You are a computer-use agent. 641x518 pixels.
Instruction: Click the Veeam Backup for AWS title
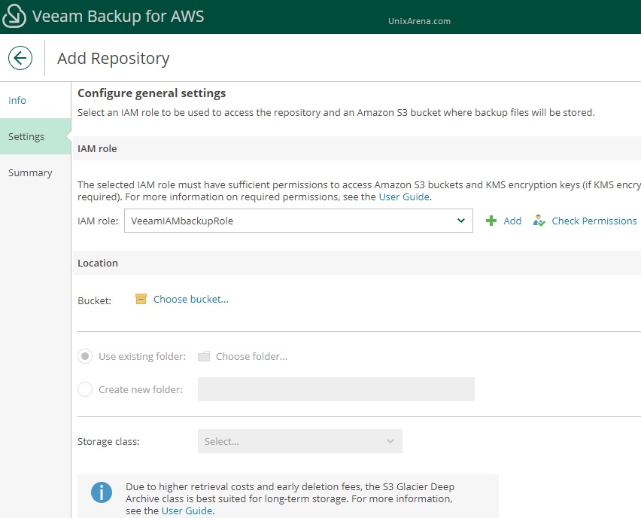(x=118, y=17)
